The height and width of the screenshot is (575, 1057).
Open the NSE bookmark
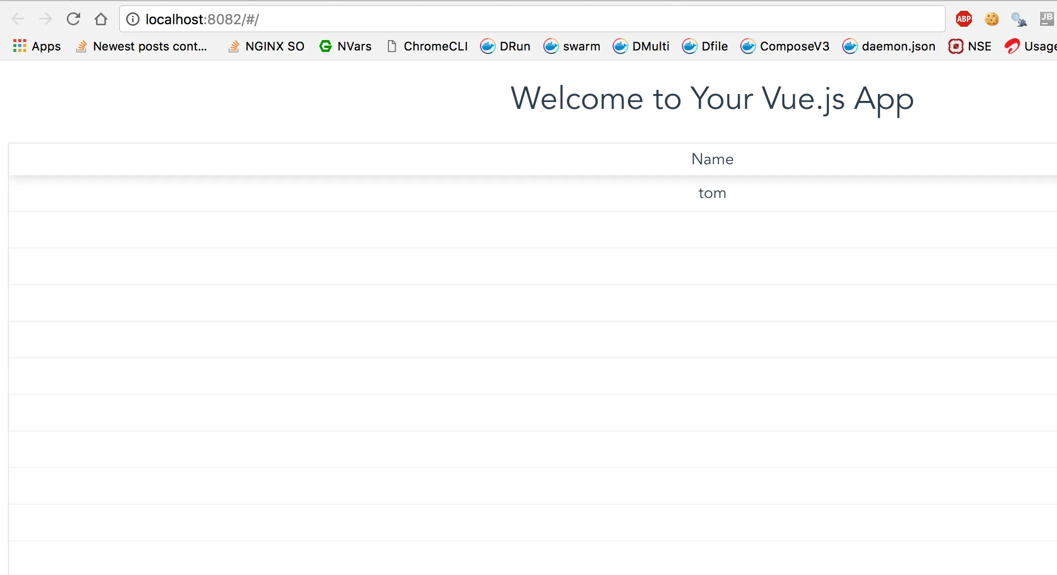(970, 47)
